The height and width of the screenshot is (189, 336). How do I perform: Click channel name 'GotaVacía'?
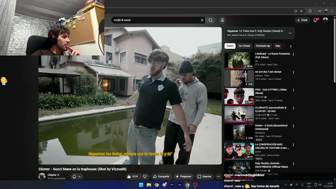pyautogui.click(x=260, y=133)
